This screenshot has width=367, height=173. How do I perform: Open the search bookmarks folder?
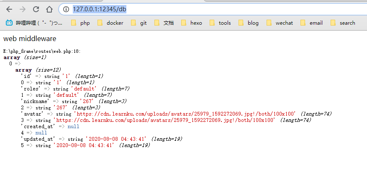[343, 23]
